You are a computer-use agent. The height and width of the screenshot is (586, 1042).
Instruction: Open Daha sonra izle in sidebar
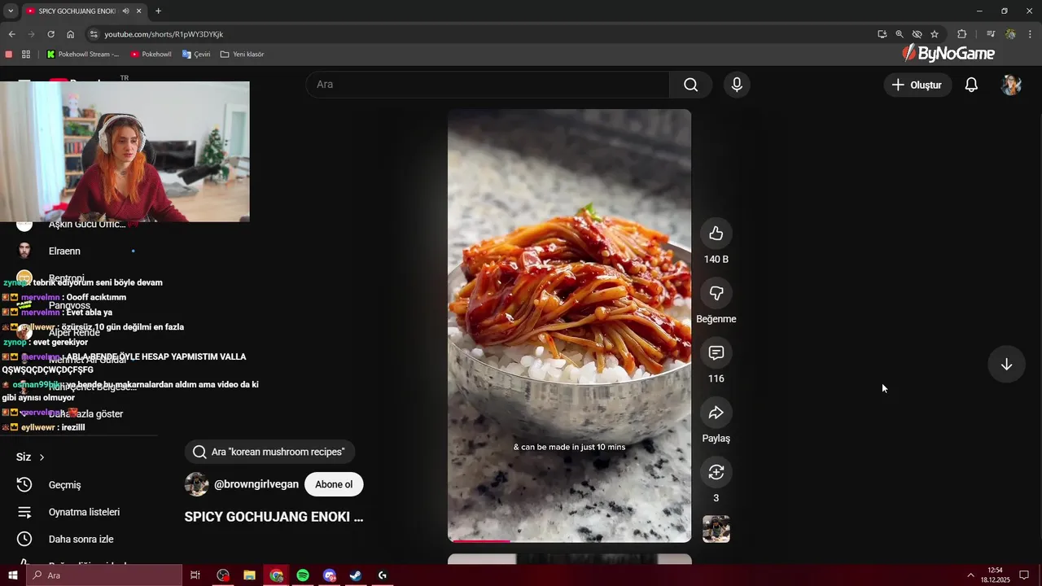click(81, 539)
